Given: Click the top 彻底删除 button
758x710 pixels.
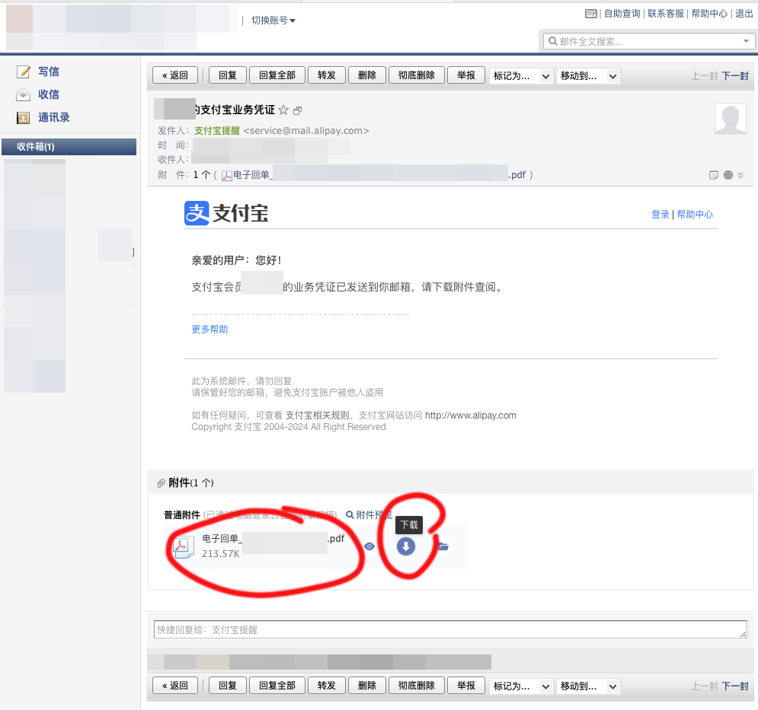Looking at the screenshot, I should [417, 75].
